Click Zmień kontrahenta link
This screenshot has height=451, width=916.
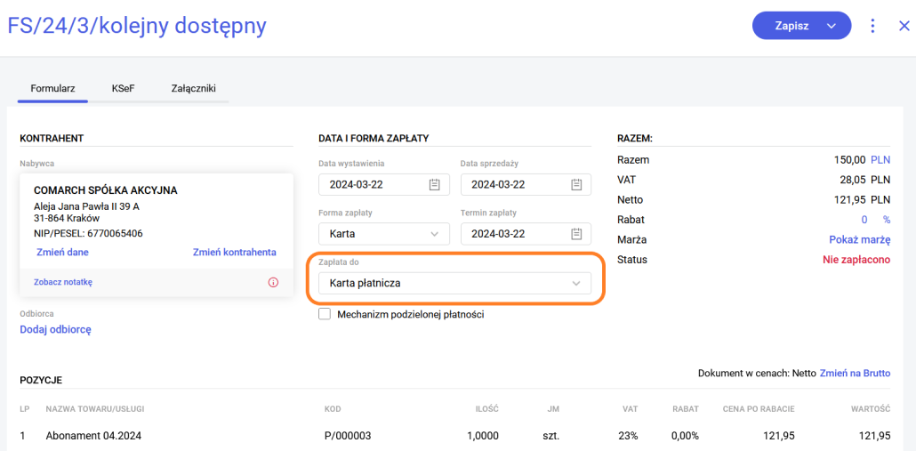234,252
